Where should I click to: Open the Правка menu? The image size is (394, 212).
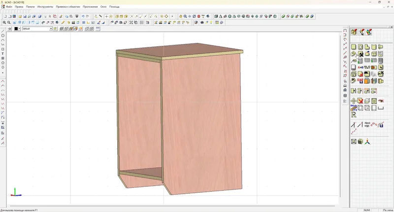[x=19, y=7]
